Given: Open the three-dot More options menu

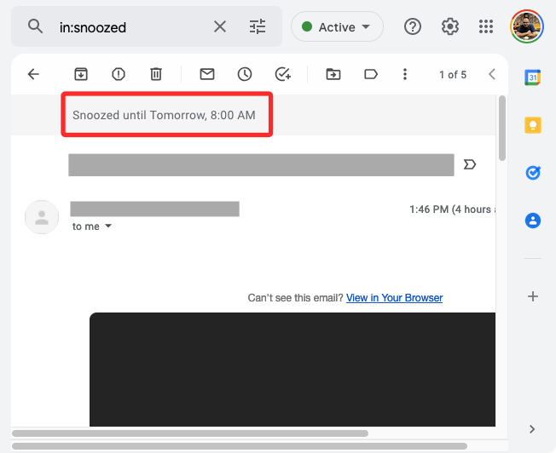Looking at the screenshot, I should (405, 74).
